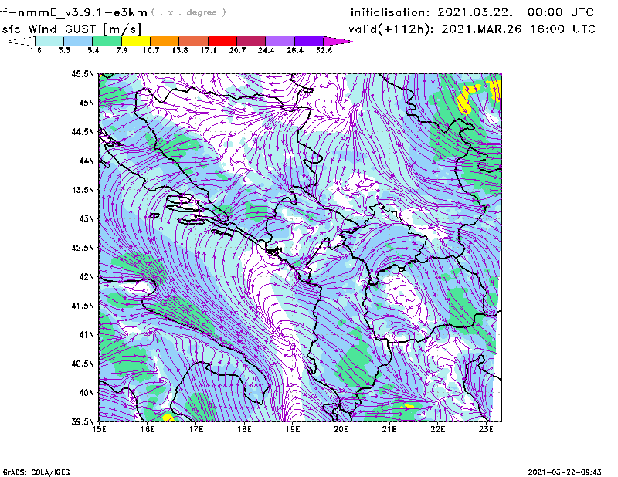Select the light purple swatch for 24.4–28.4
This screenshot has width=618, height=477.
pyautogui.click(x=280, y=41)
